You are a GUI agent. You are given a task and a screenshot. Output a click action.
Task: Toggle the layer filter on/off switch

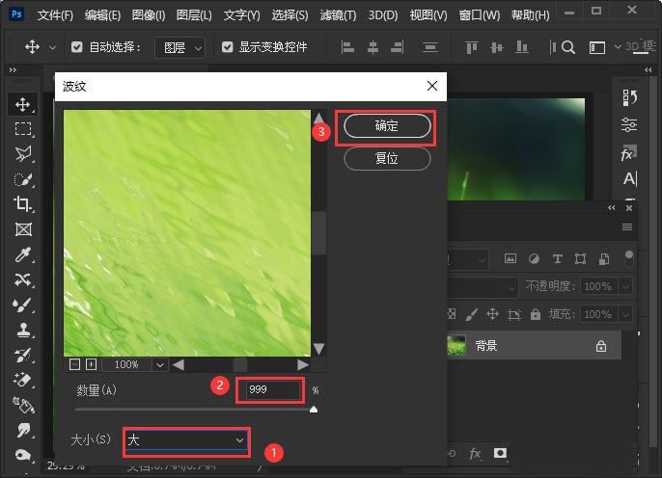point(629,259)
